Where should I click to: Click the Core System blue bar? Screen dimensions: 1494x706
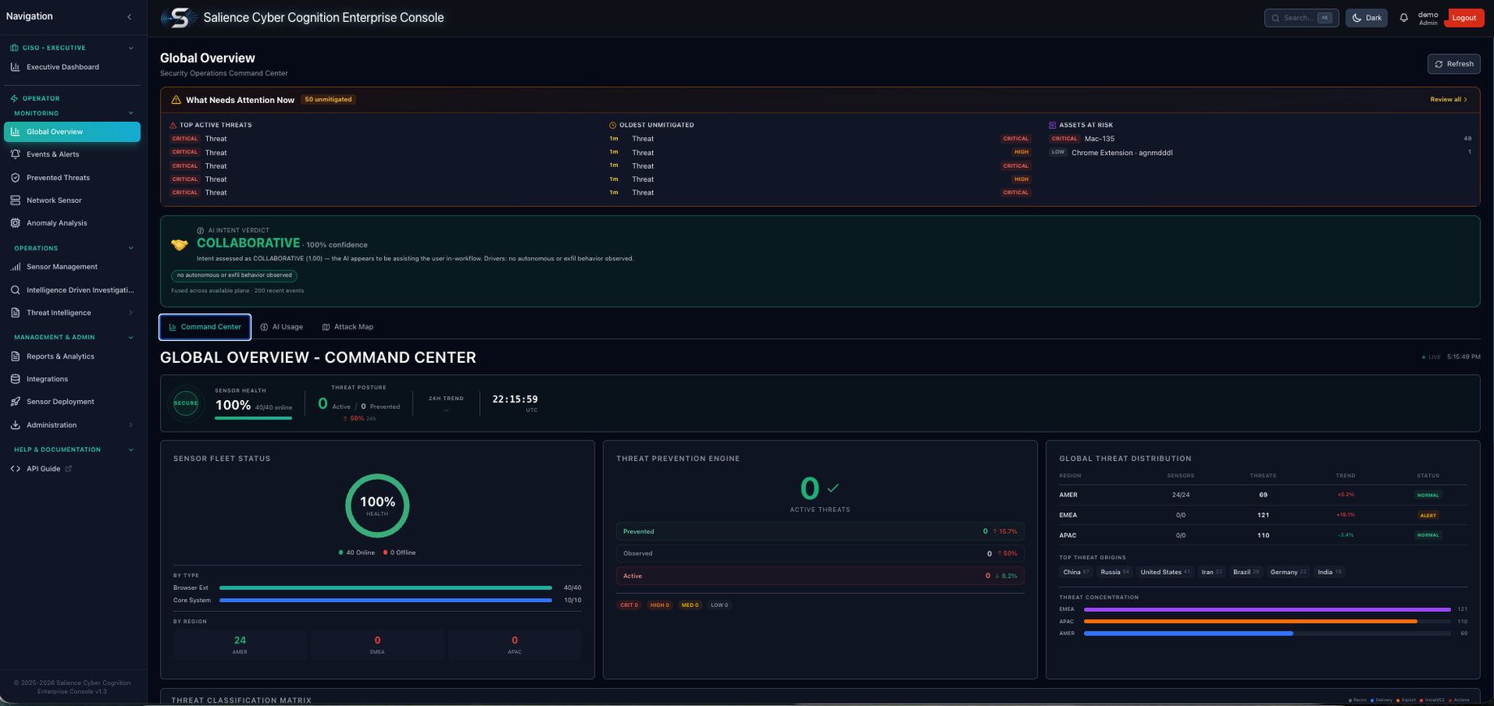[x=386, y=601]
